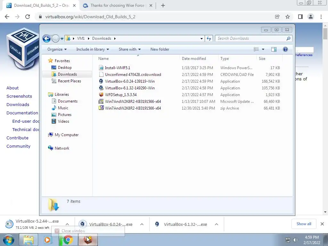
Task: Select the Install-WMF5.1 file icon
Action: point(101,68)
